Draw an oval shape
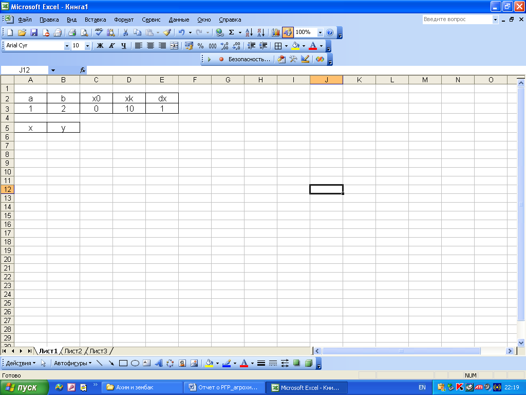 [135, 363]
